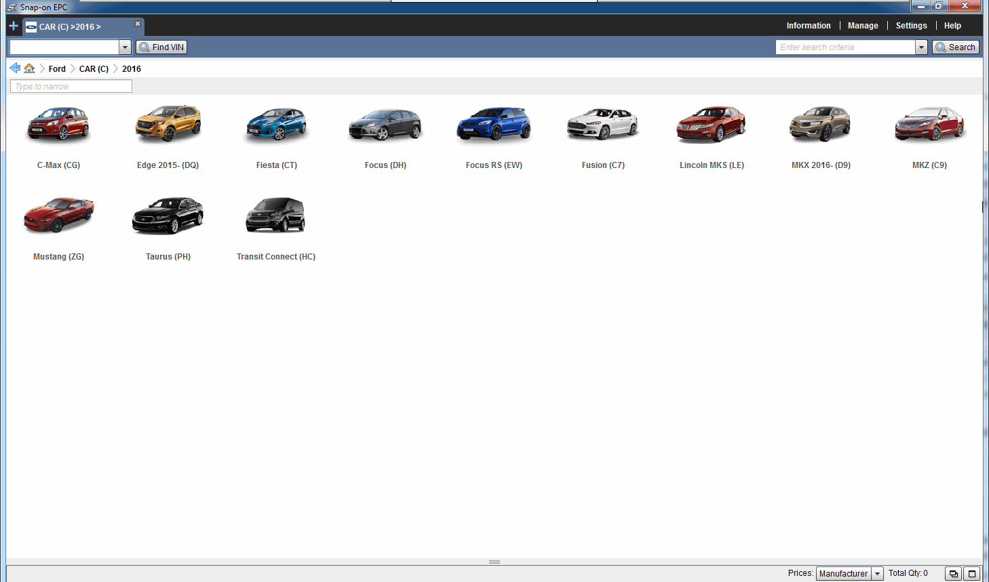
Task: Select the Taurus (PH) car image
Action: point(168,216)
